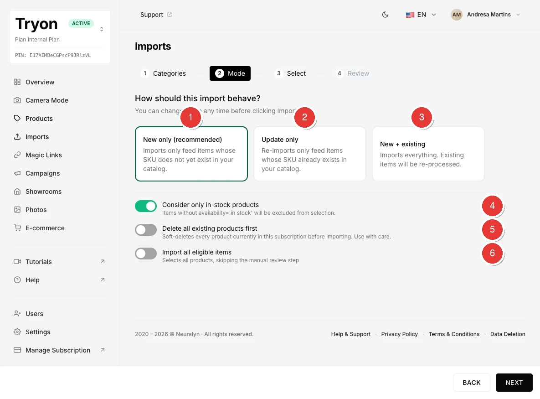Go to step 4 Review
Image resolution: width=540 pixels, height=399 pixels.
coord(353,73)
